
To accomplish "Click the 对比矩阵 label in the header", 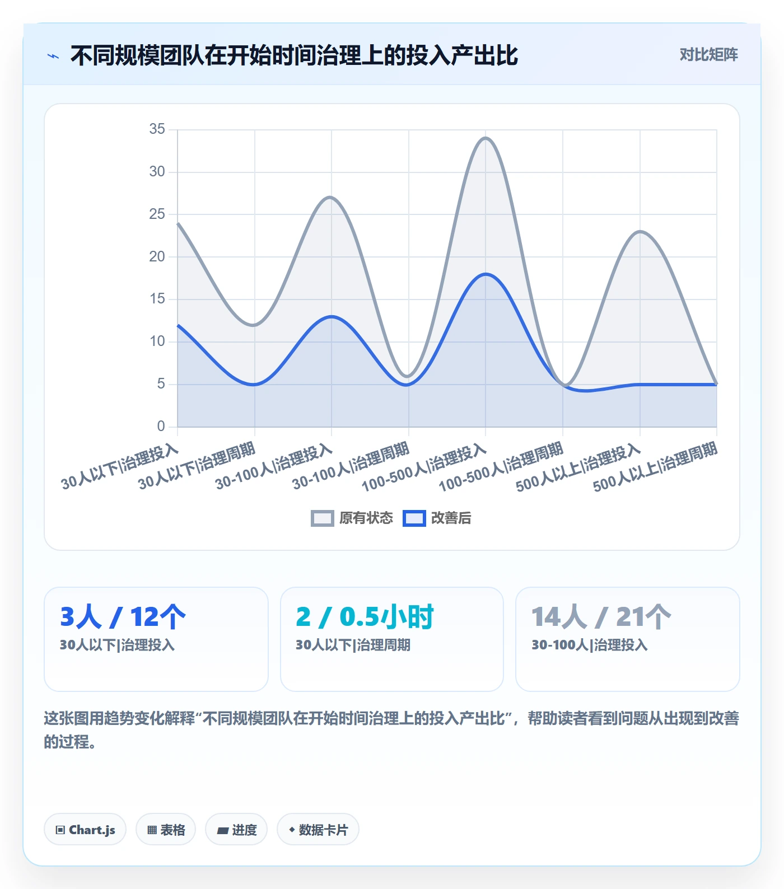I will point(708,55).
